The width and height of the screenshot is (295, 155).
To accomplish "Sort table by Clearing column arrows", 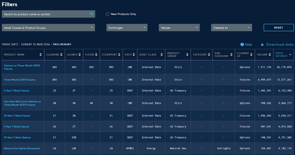I will [61, 55].
